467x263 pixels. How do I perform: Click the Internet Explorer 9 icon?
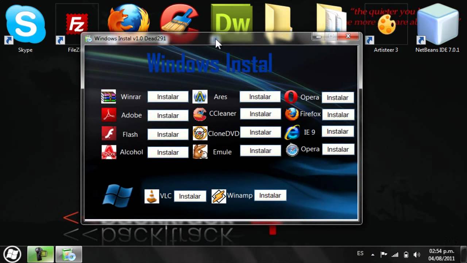(x=292, y=132)
